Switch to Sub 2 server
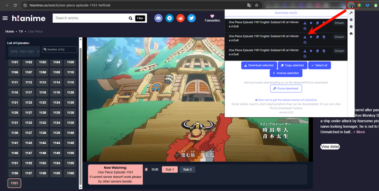Viewport: 379px width, 191px height. coord(187,170)
